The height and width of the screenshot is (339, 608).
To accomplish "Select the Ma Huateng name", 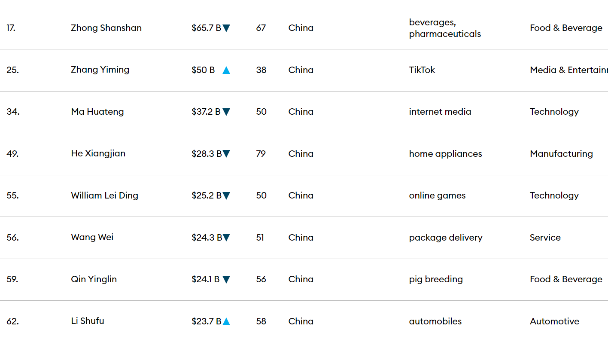I will tap(97, 112).
